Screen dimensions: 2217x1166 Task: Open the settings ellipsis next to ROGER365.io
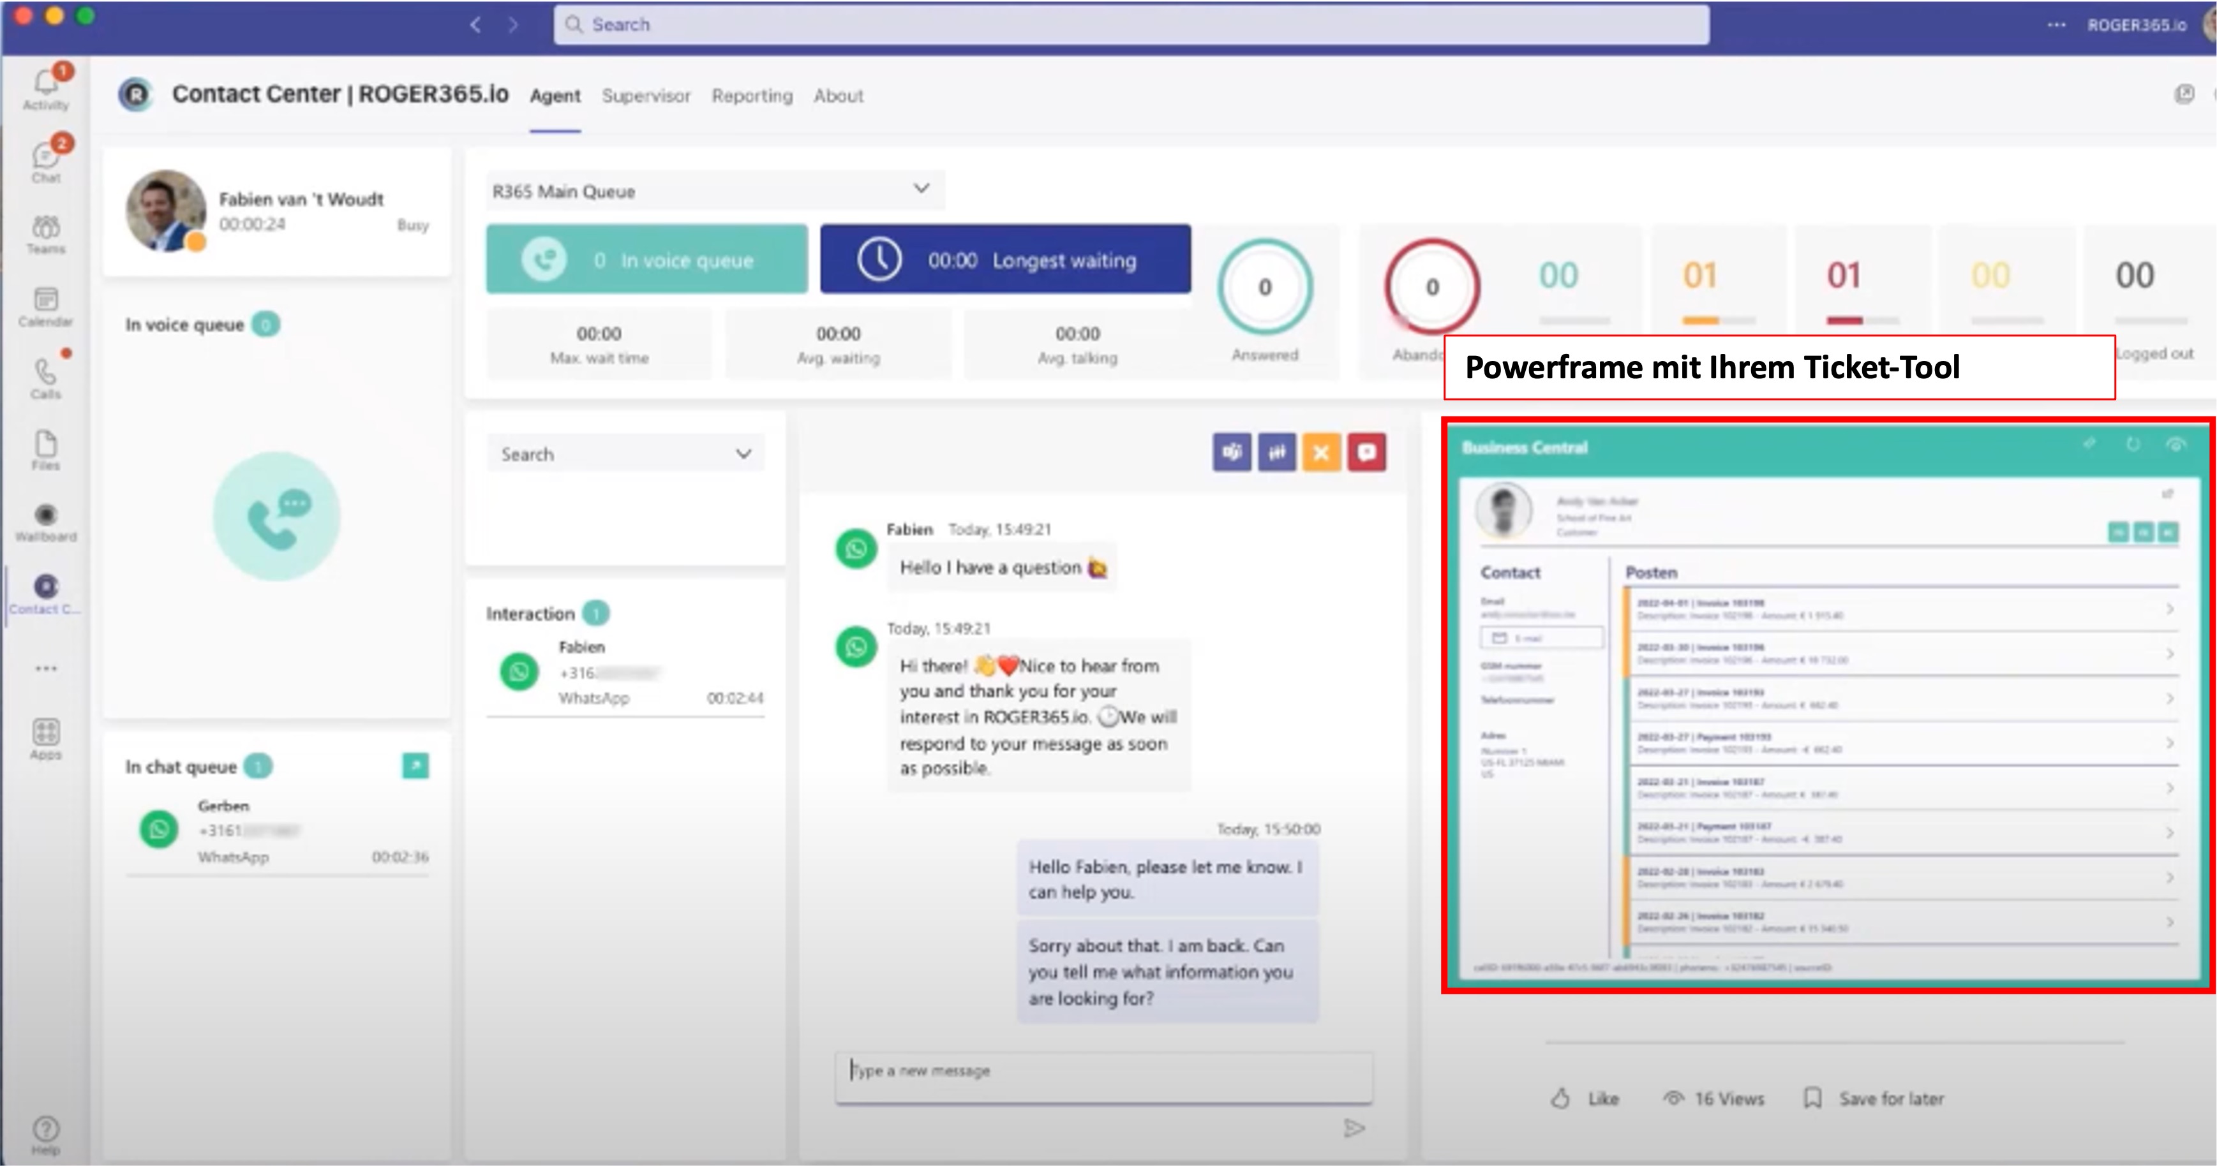(x=2056, y=25)
